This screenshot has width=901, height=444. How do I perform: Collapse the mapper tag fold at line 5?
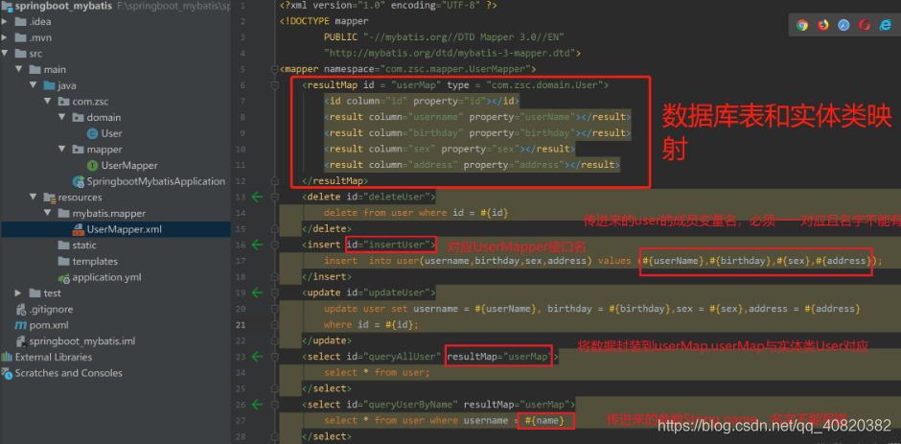click(275, 69)
